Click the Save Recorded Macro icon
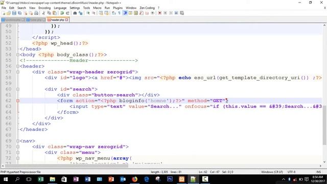 click(182, 13)
